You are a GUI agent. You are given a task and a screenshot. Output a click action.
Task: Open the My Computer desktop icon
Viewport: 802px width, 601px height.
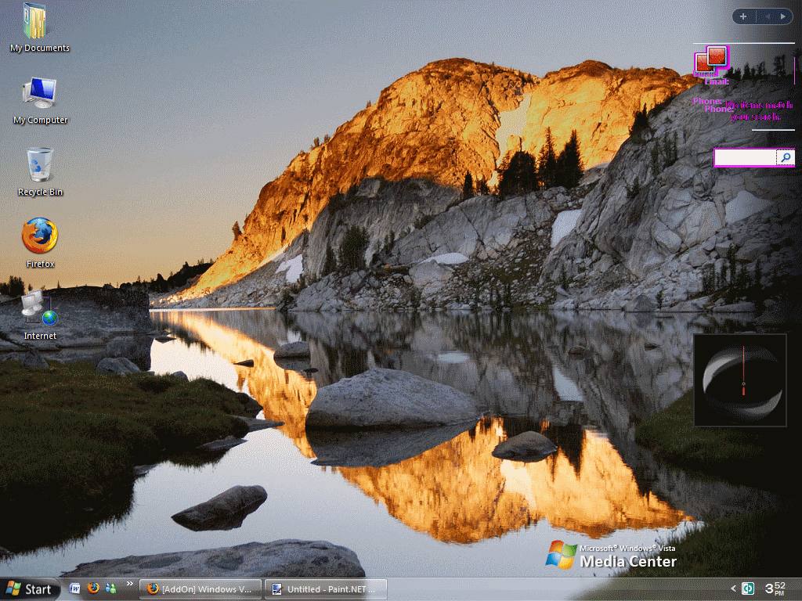(x=39, y=99)
